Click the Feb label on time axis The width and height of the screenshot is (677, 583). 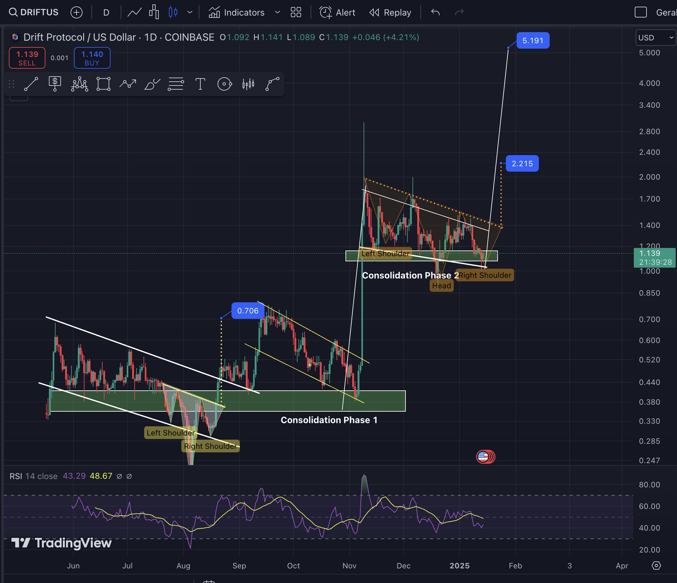(515, 566)
